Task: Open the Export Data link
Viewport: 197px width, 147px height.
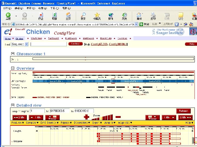Action: (106, 38)
